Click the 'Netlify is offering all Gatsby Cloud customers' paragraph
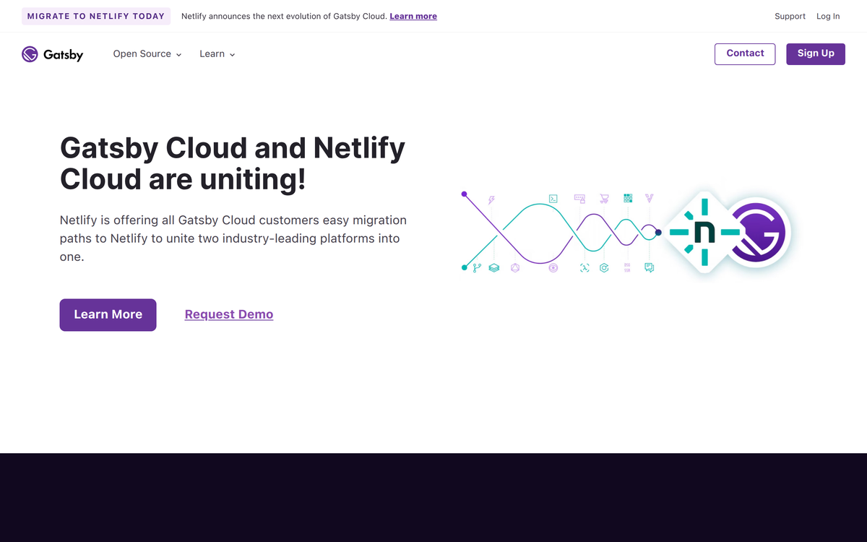 pos(233,238)
